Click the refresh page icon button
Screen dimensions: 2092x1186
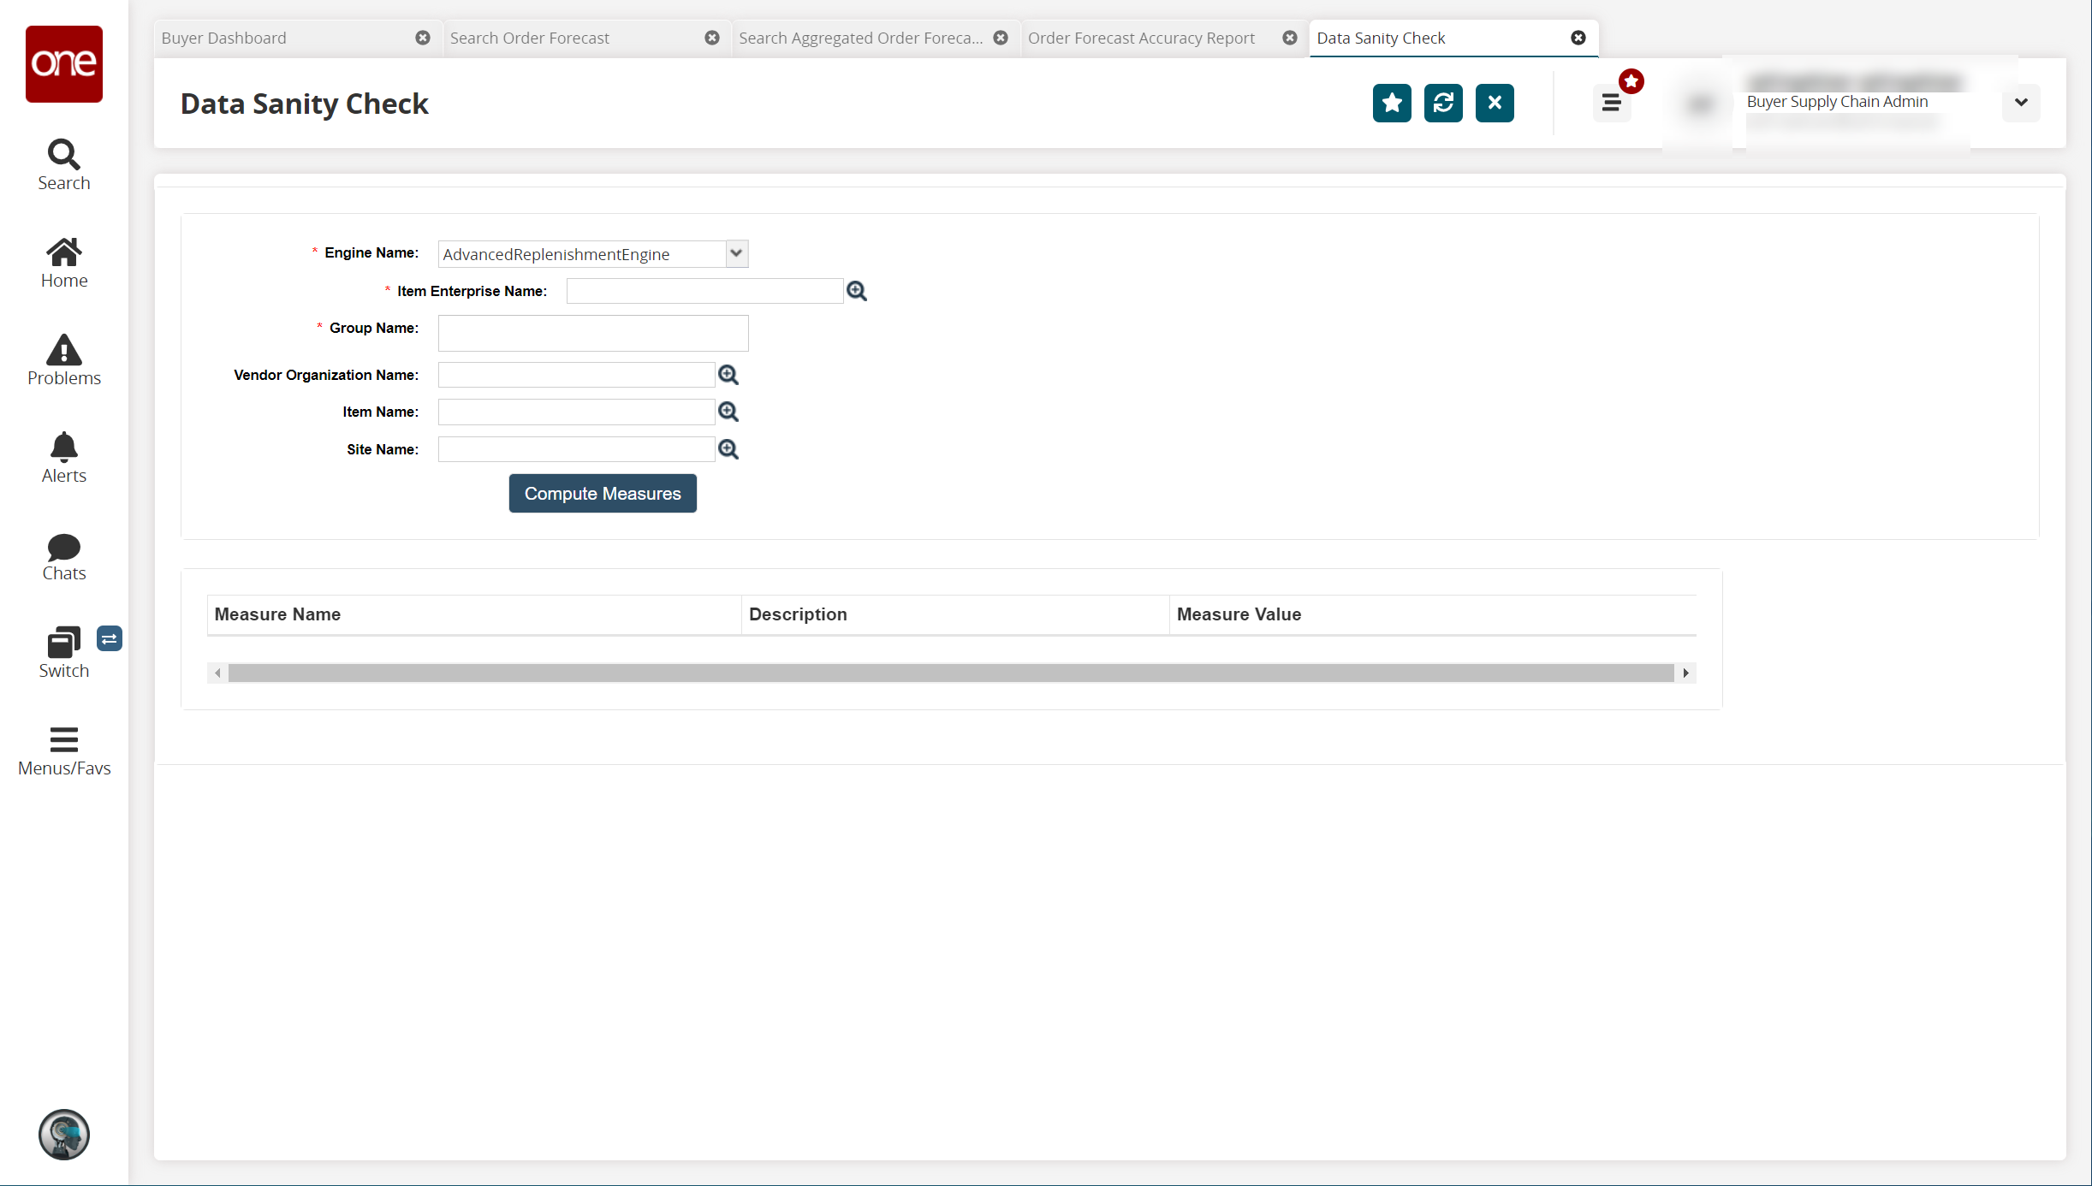coord(1443,104)
